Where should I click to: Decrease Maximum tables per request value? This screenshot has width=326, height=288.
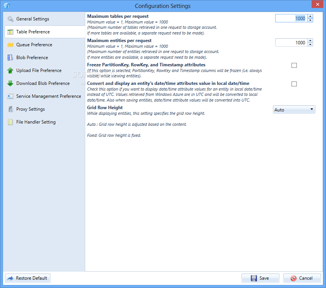tap(310, 20)
